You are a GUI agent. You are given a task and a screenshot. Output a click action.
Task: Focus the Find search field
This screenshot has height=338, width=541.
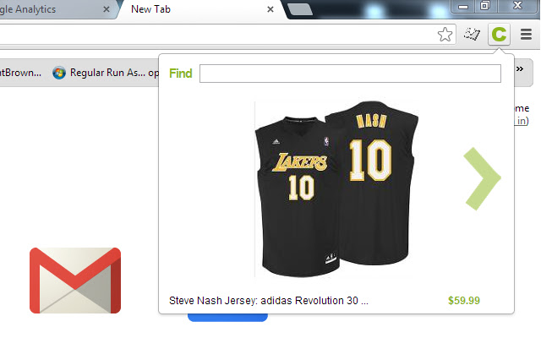pyautogui.click(x=350, y=74)
